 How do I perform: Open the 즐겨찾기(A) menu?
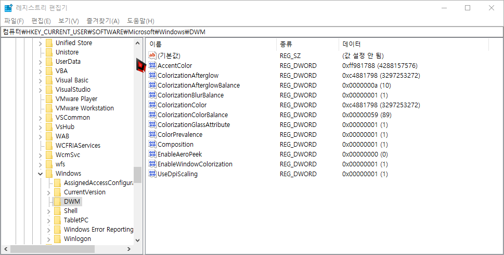[103, 21]
